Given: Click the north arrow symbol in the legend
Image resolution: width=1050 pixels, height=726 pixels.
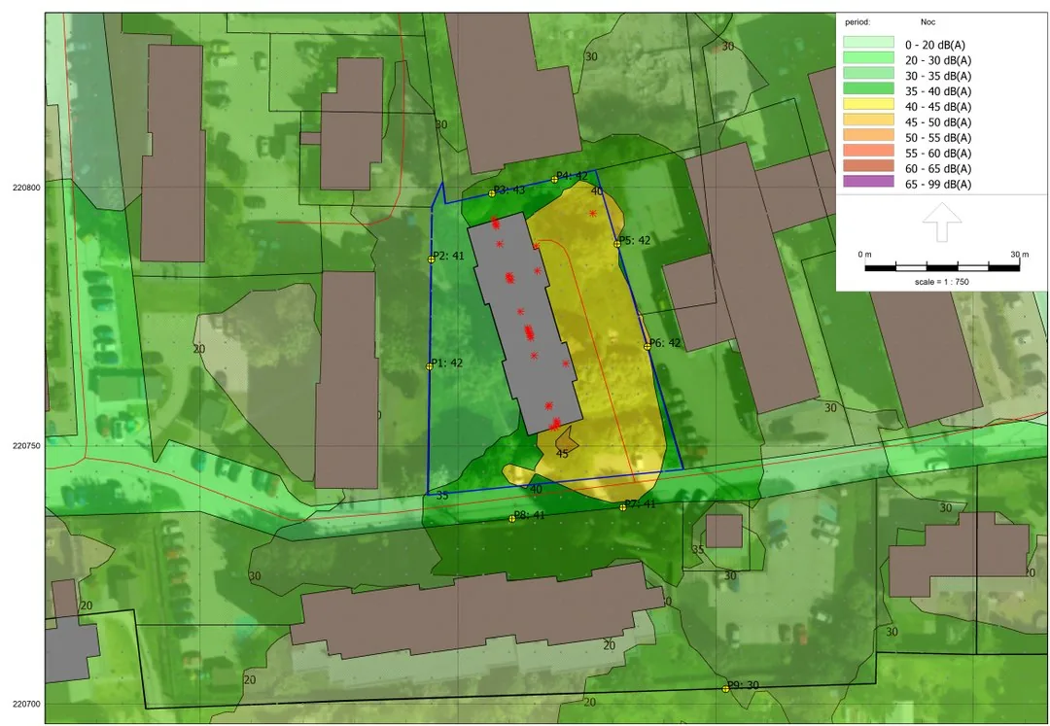Looking at the screenshot, I should pyautogui.click(x=941, y=222).
